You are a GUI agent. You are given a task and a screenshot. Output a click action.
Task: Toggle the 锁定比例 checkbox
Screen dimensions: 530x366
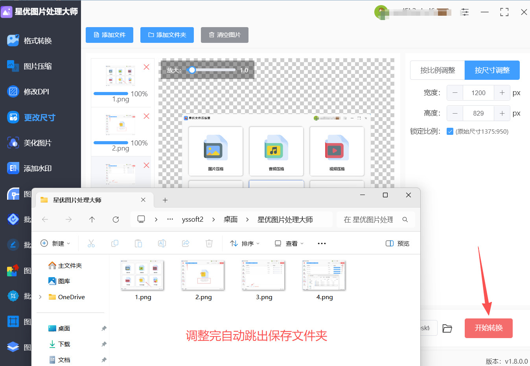(x=450, y=132)
